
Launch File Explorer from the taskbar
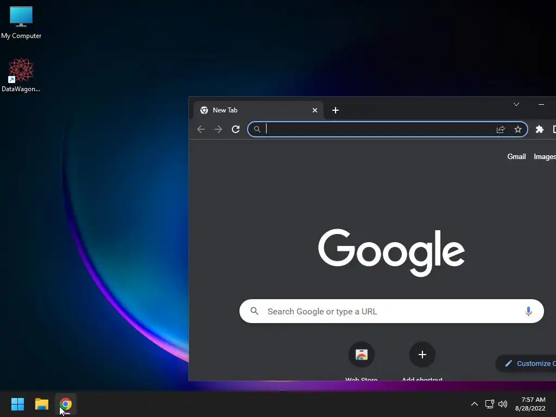coord(41,404)
